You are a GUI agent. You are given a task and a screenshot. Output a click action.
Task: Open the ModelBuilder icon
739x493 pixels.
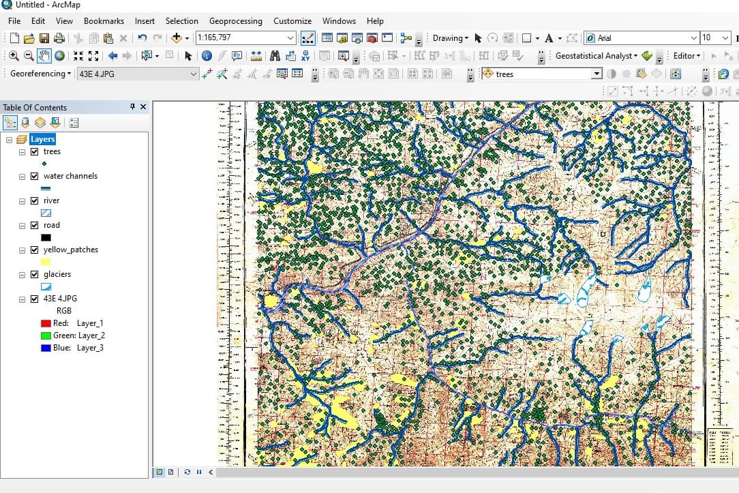pos(406,38)
